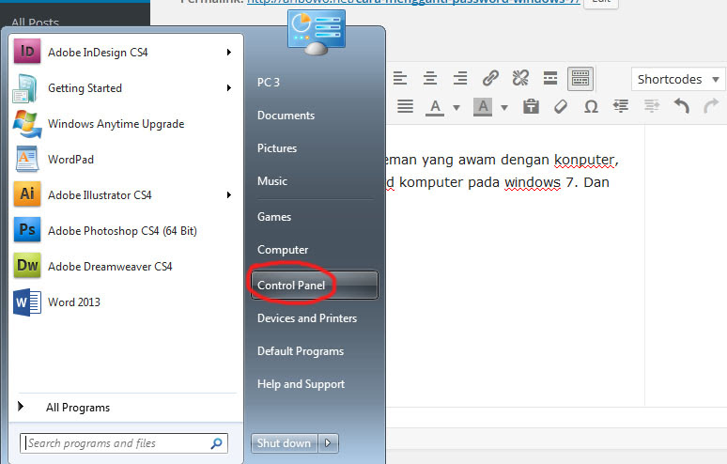Open Control Panel
727x464 pixels.
click(315, 286)
